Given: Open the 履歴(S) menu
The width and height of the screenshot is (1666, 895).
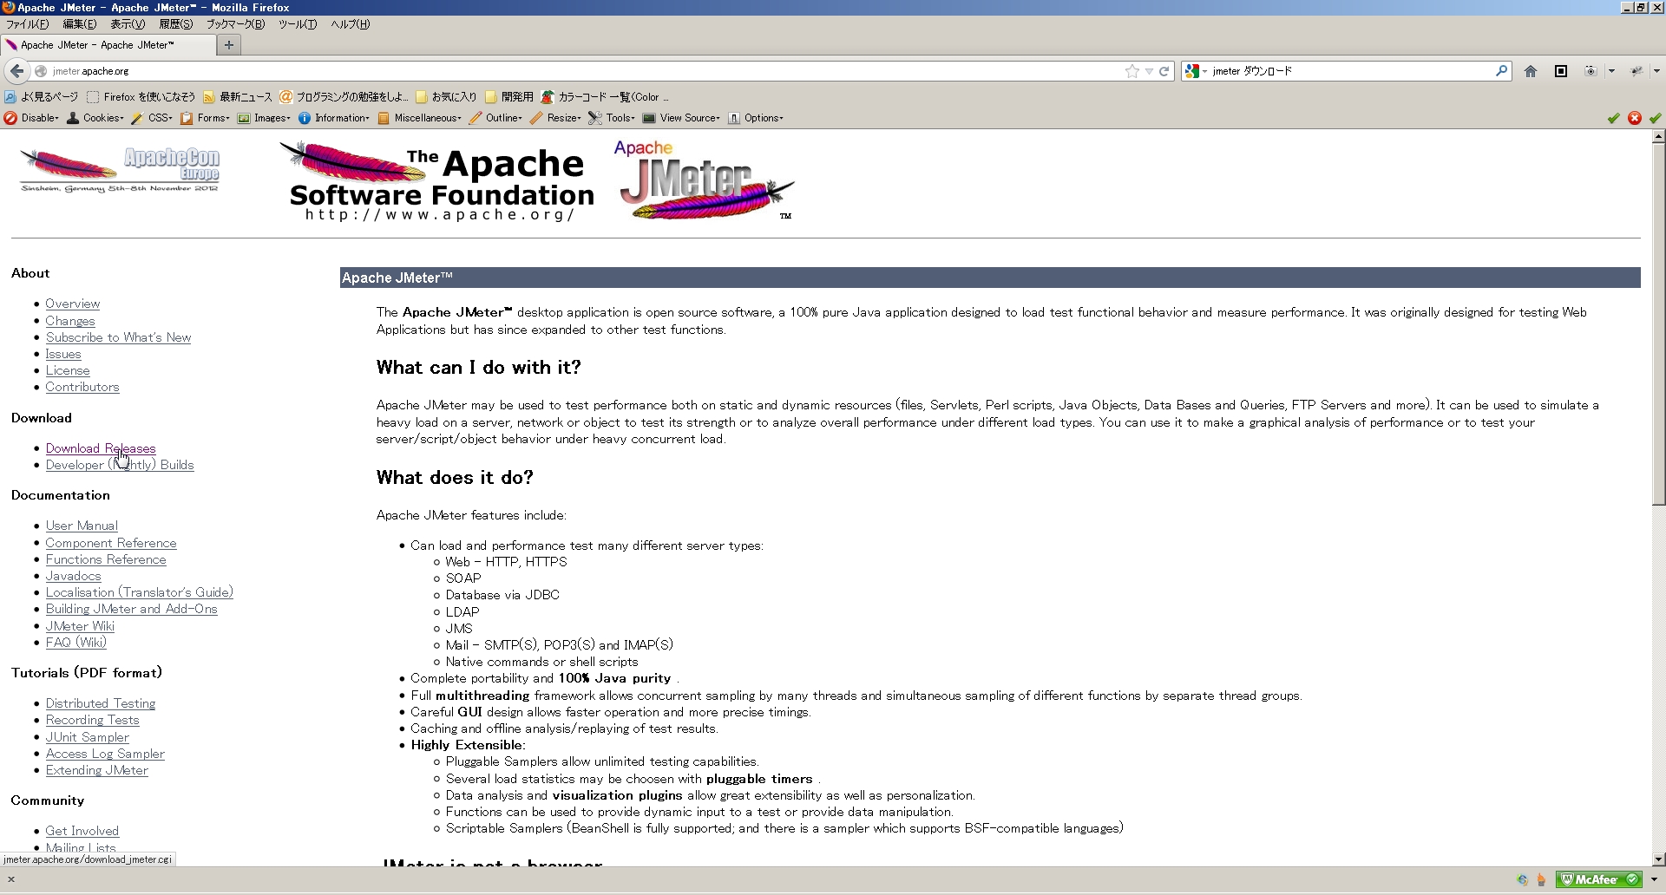Looking at the screenshot, I should tap(175, 24).
